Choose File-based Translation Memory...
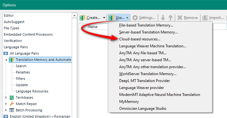 click(146, 25)
